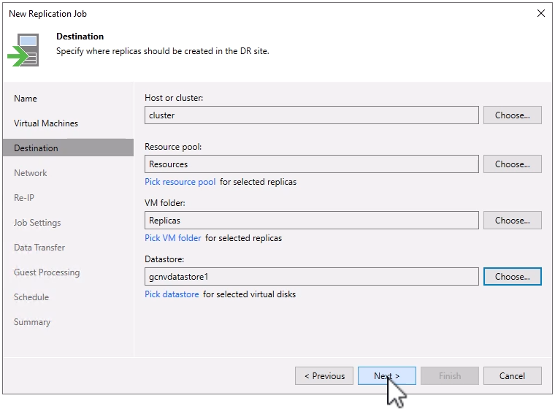The image size is (555, 409).
Task: Choose a VM folder
Action: 512,221
